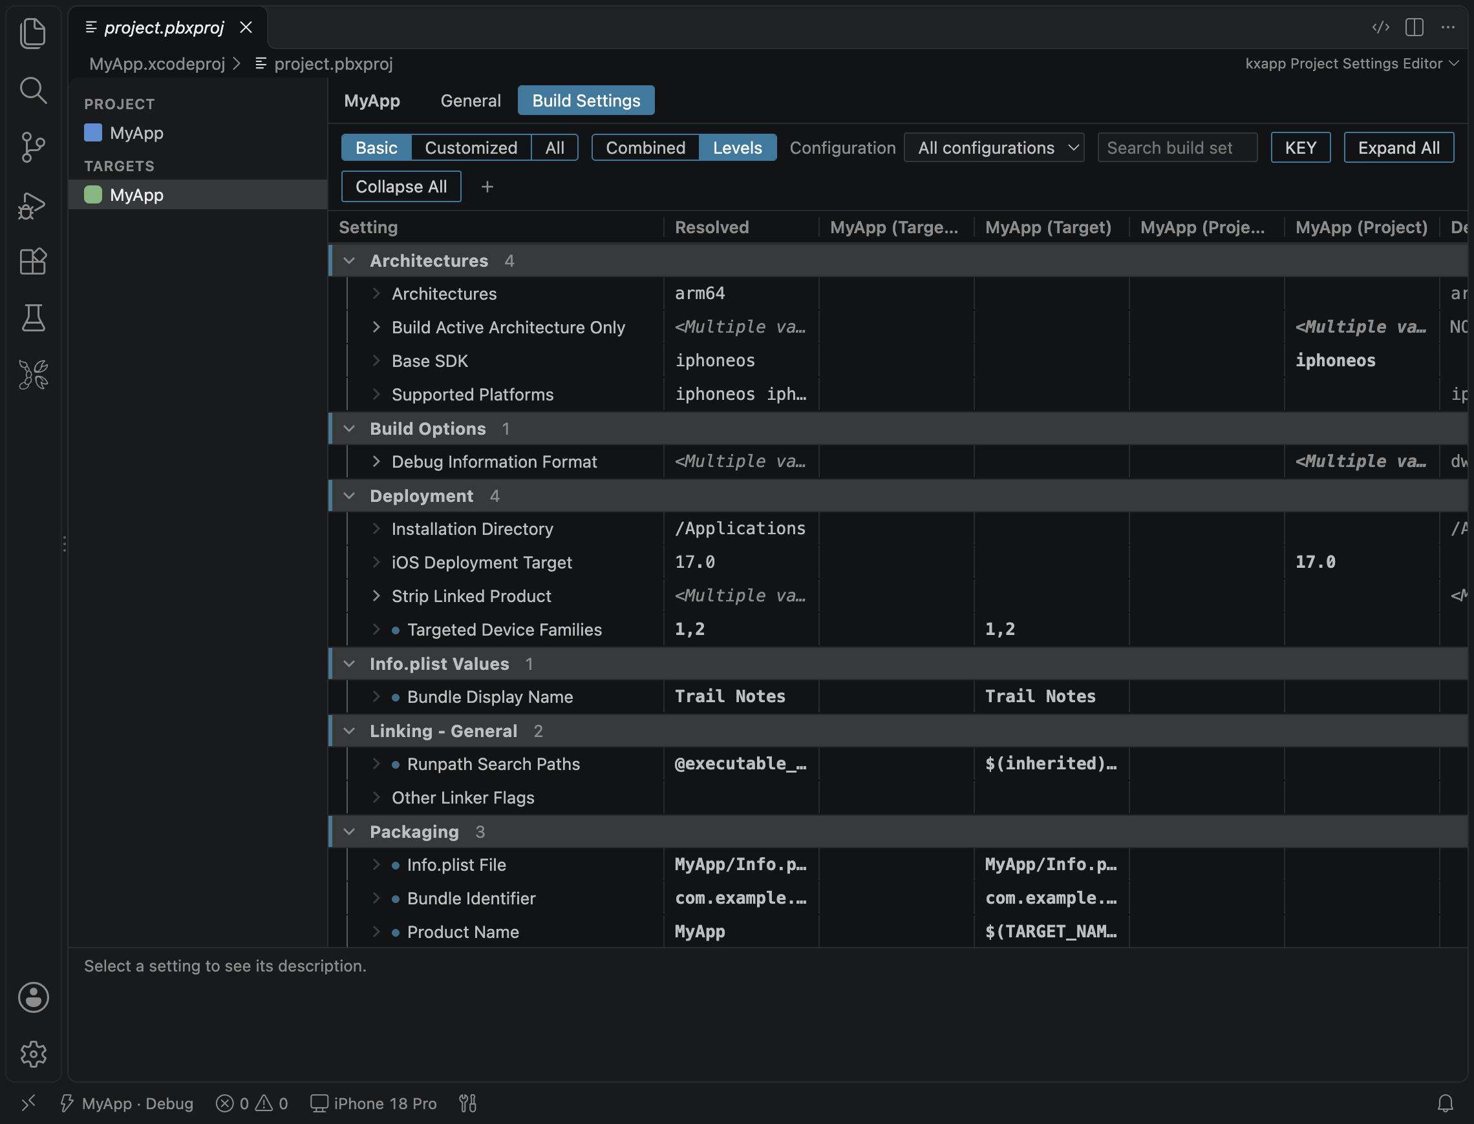Collapse the Info.plist Values group
Image resolution: width=1474 pixels, height=1124 pixels.
(x=348, y=663)
